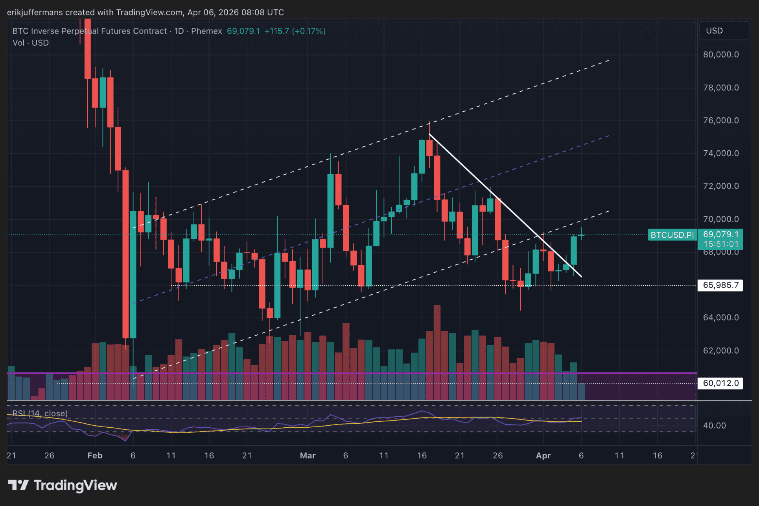Click the RSI 40.00 scale label

[714, 426]
